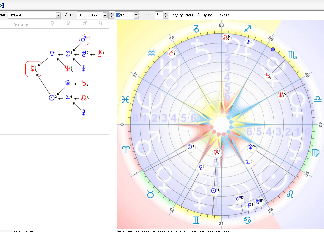The width and height of the screenshot is (324, 232).
Task: Increase the time with the up arrow
Action: (x=136, y=13)
